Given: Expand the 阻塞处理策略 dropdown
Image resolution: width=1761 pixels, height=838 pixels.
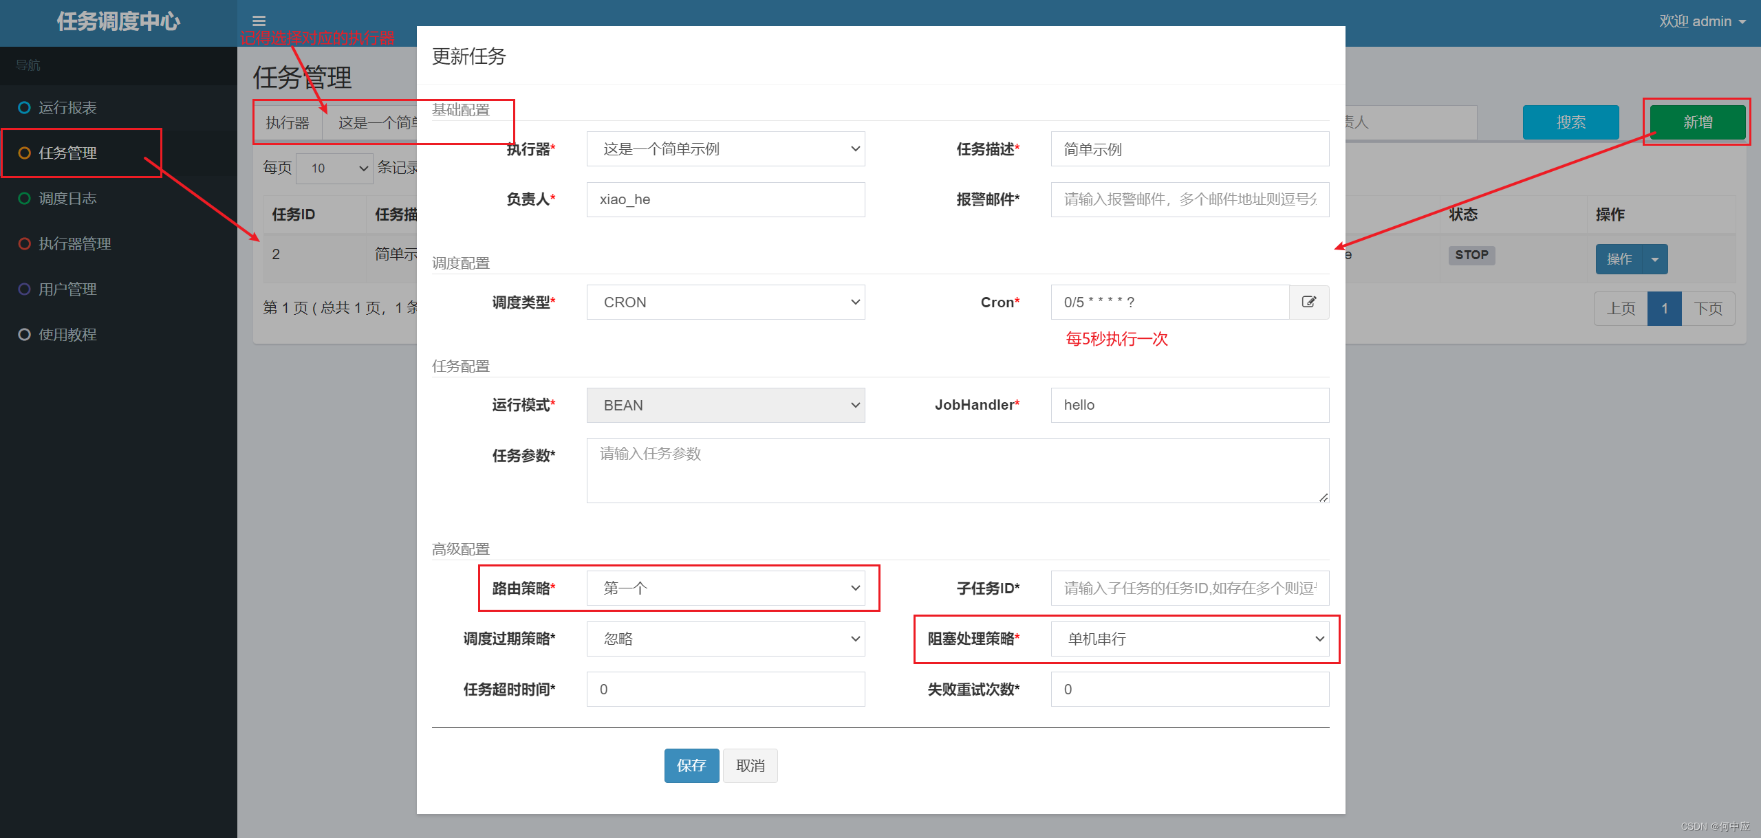Looking at the screenshot, I should coord(1189,639).
